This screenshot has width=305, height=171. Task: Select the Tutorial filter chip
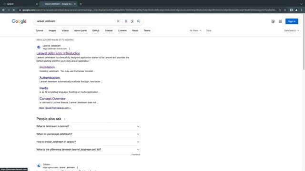point(39,30)
